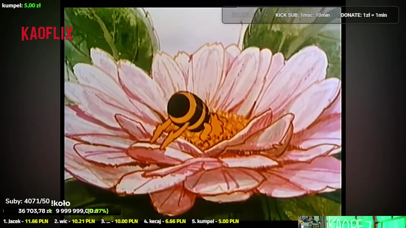Click the faded countdown timer in top bar

pos(245,15)
